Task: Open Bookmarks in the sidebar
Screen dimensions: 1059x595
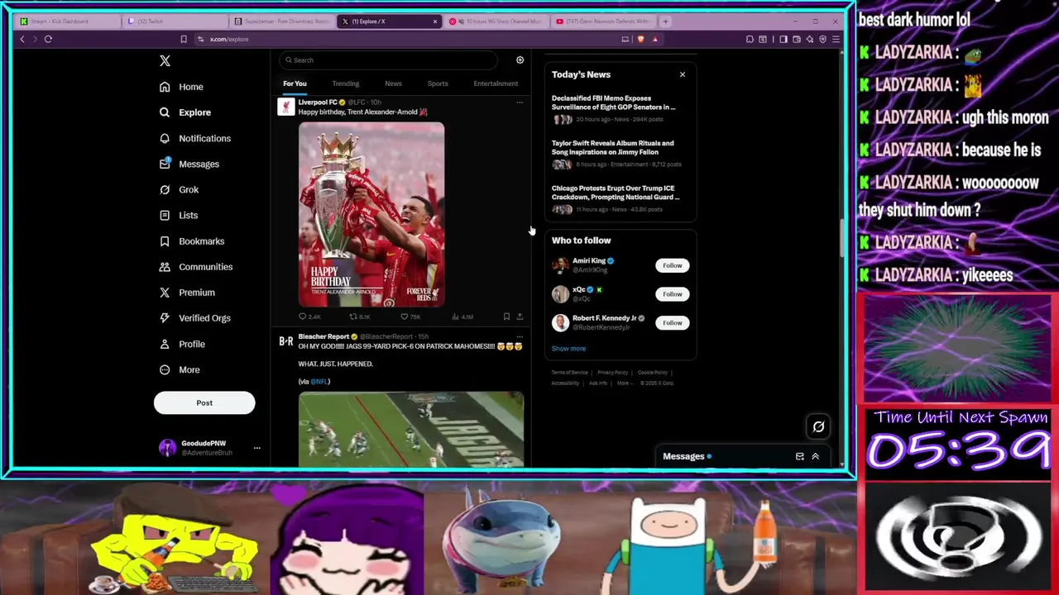Action: 192,241
